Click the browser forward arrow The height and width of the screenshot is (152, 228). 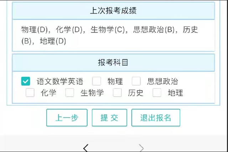click(141, 147)
